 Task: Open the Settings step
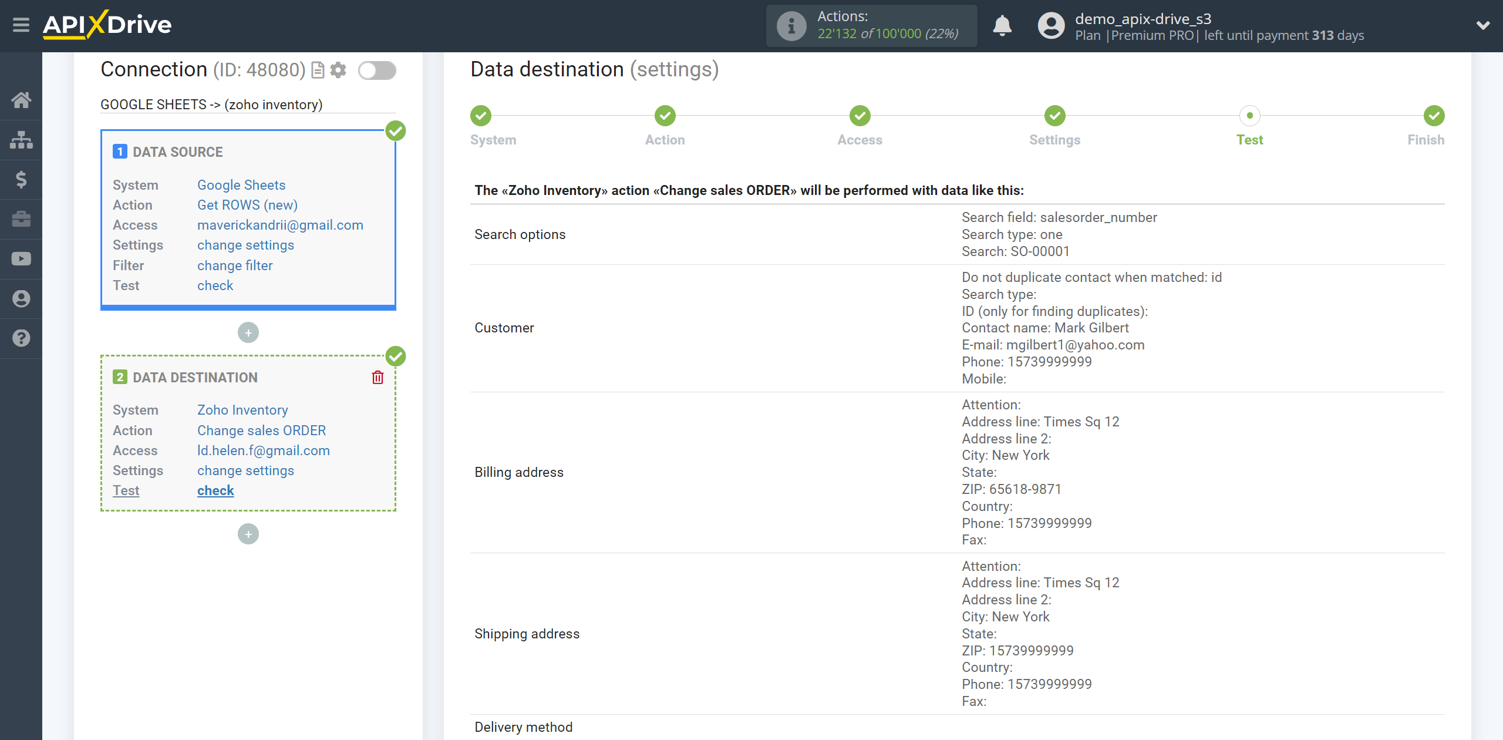coord(1055,116)
